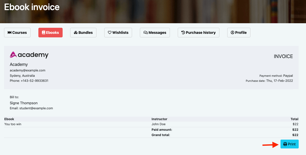Open the Bundles section
Image resolution: width=306 pixels, height=155 pixels.
coord(83,33)
